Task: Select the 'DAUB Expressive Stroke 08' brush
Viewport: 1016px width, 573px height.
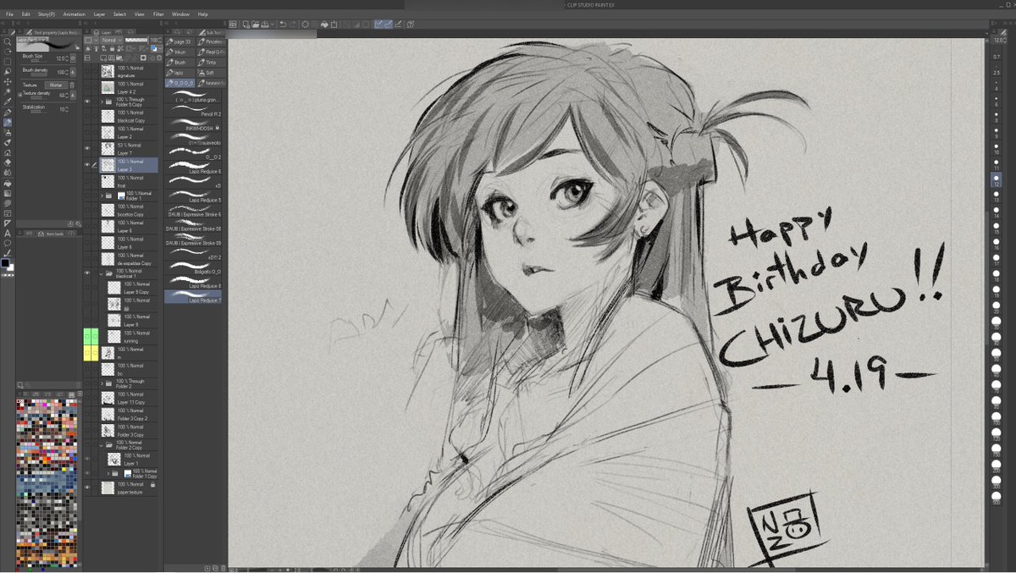Action: coord(193,224)
